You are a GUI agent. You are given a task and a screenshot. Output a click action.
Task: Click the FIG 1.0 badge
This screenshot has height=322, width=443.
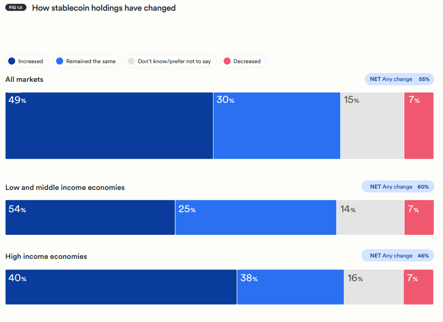coord(16,8)
